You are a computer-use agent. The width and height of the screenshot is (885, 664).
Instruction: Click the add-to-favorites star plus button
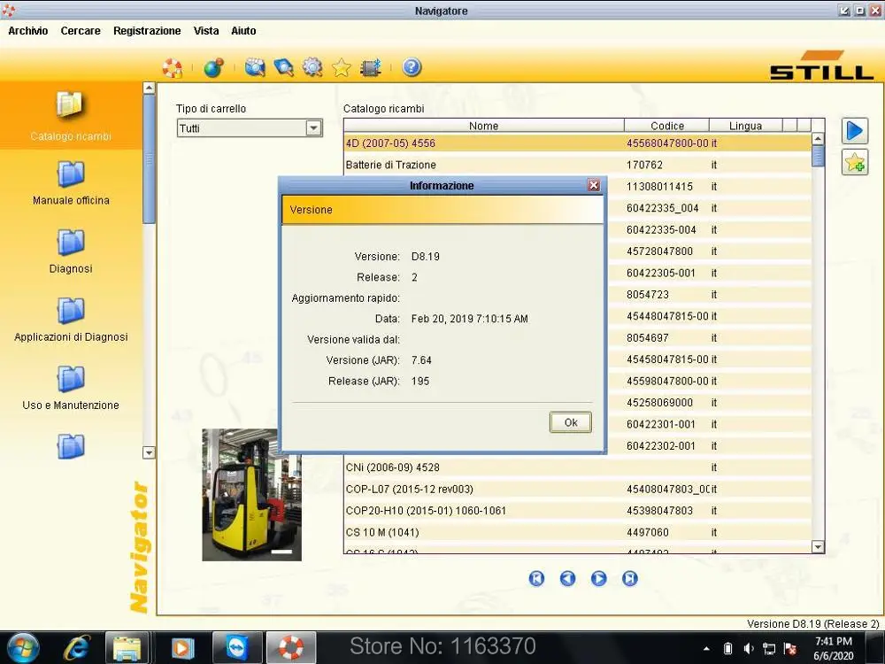[855, 163]
